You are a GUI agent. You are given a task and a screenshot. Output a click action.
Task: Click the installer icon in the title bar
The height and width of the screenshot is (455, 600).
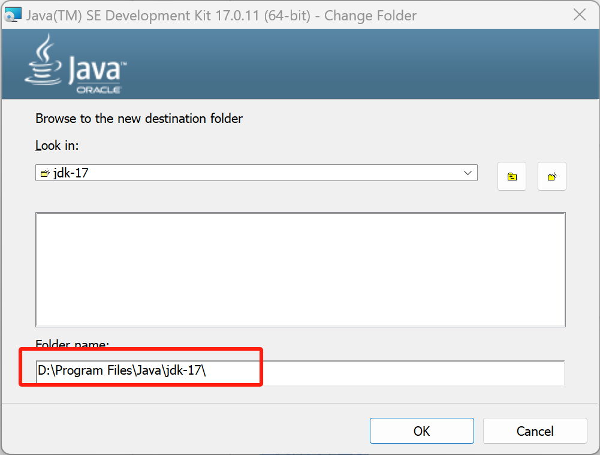click(12, 16)
